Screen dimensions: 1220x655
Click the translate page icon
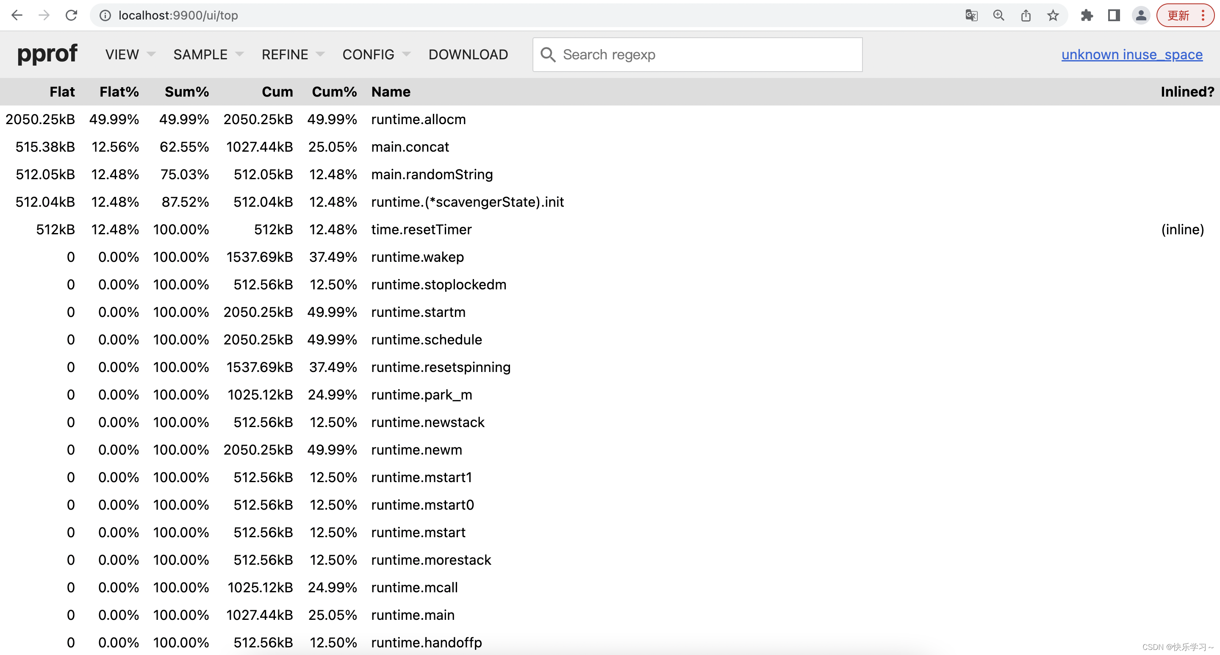tap(971, 16)
